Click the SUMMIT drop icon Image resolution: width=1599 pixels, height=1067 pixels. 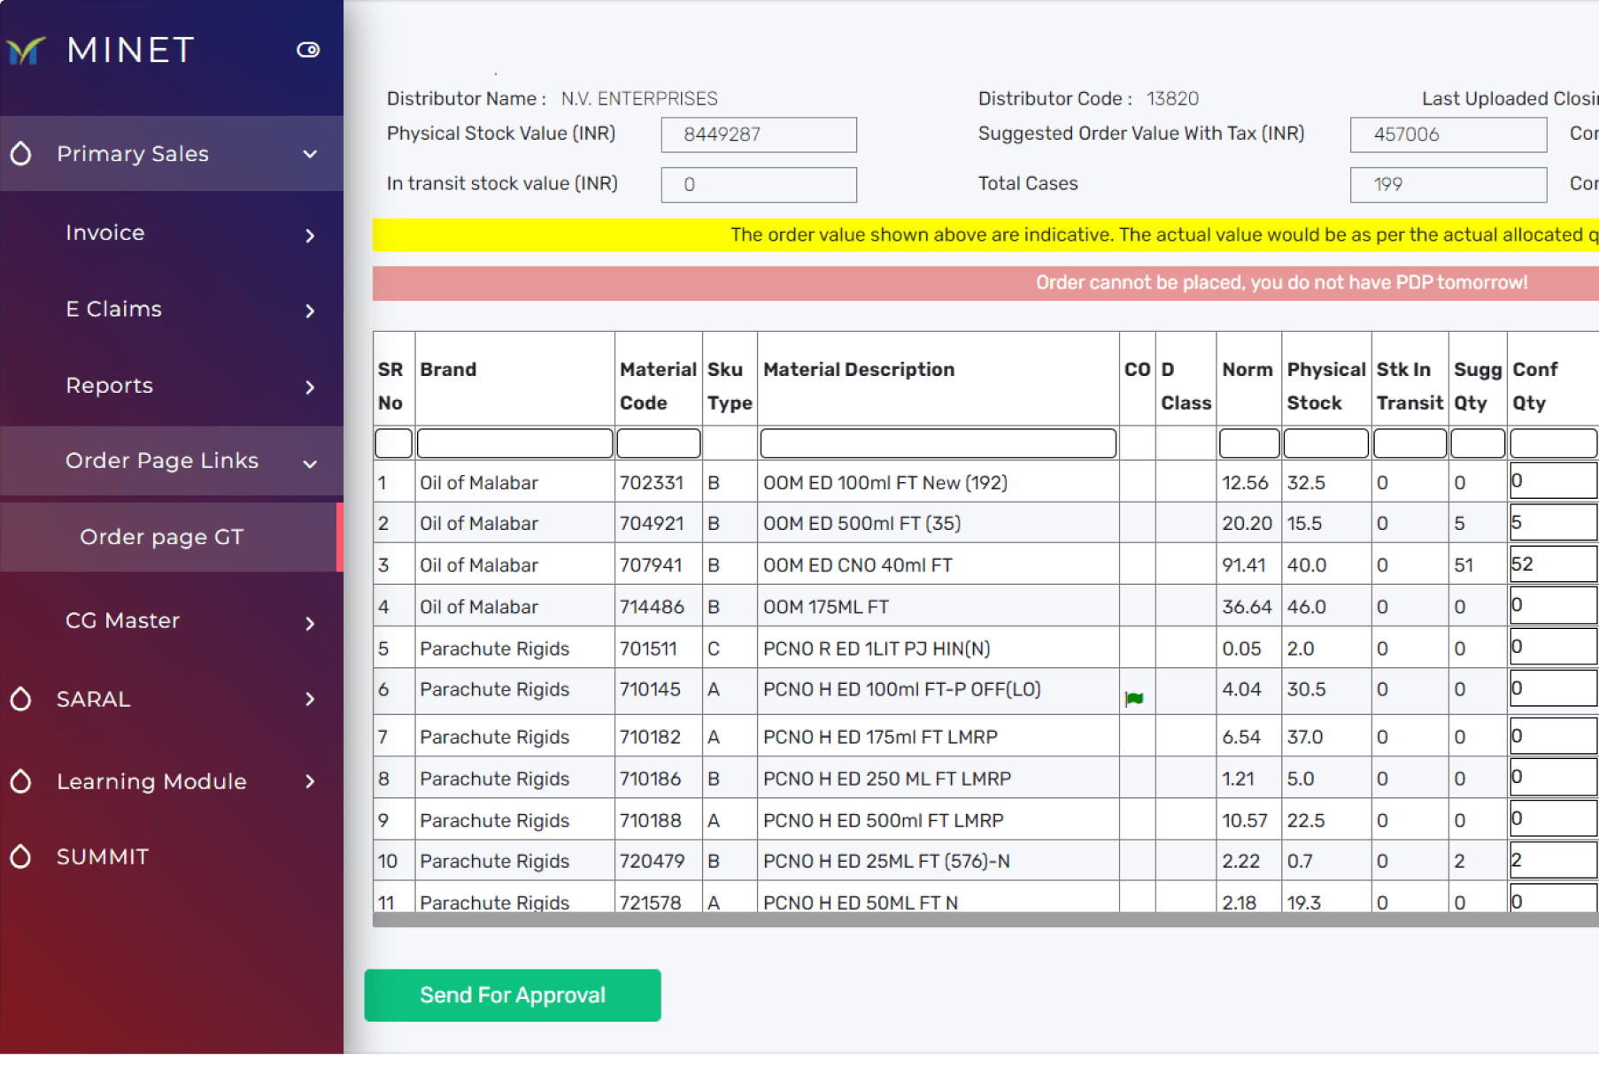21,856
